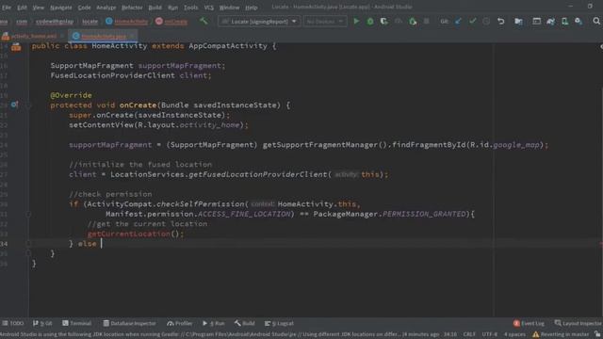This screenshot has width=603, height=339.
Task: Open the Run menu
Action: click(173, 8)
